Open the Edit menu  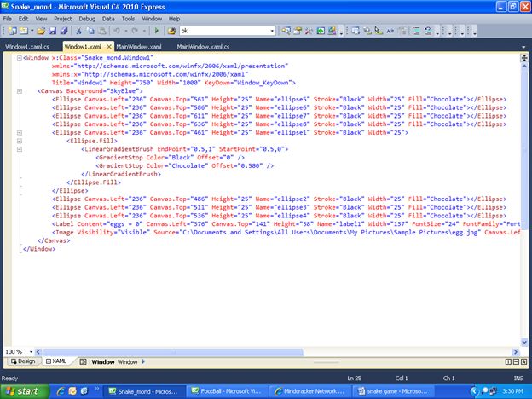pyautogui.click(x=23, y=19)
